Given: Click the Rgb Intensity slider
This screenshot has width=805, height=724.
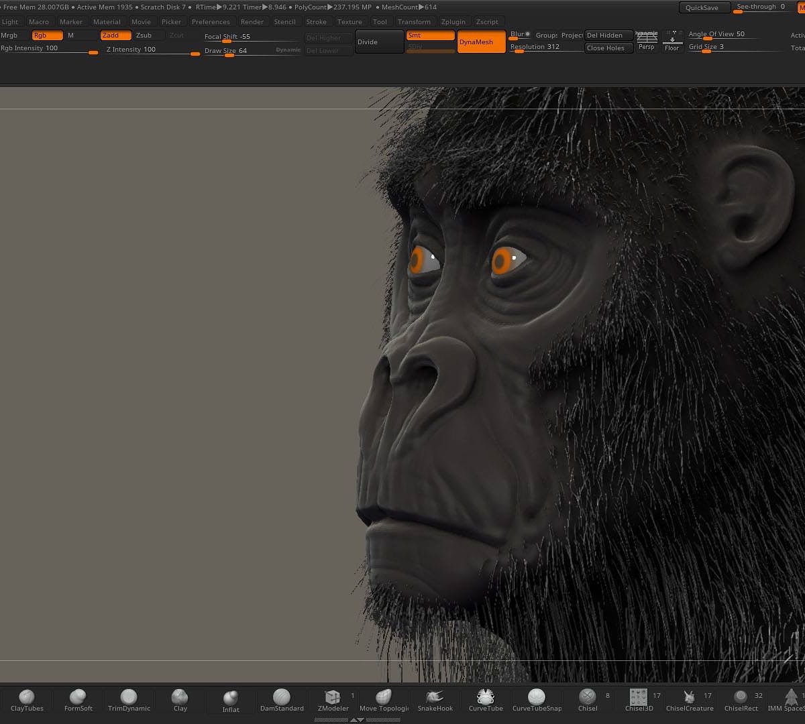Looking at the screenshot, I should tap(49, 49).
